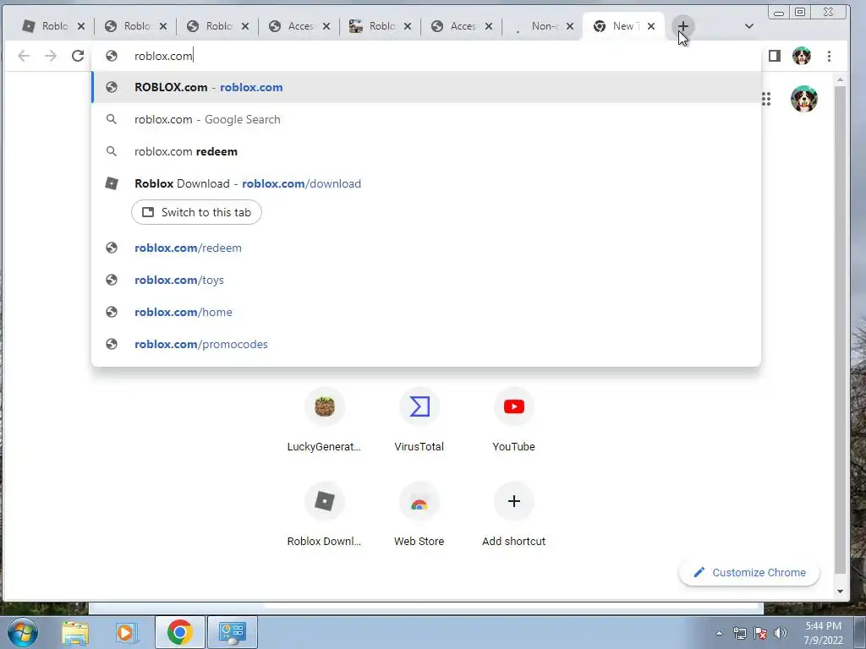Open Chrome three-dot menu
Screen dimensions: 866x649
(829, 56)
